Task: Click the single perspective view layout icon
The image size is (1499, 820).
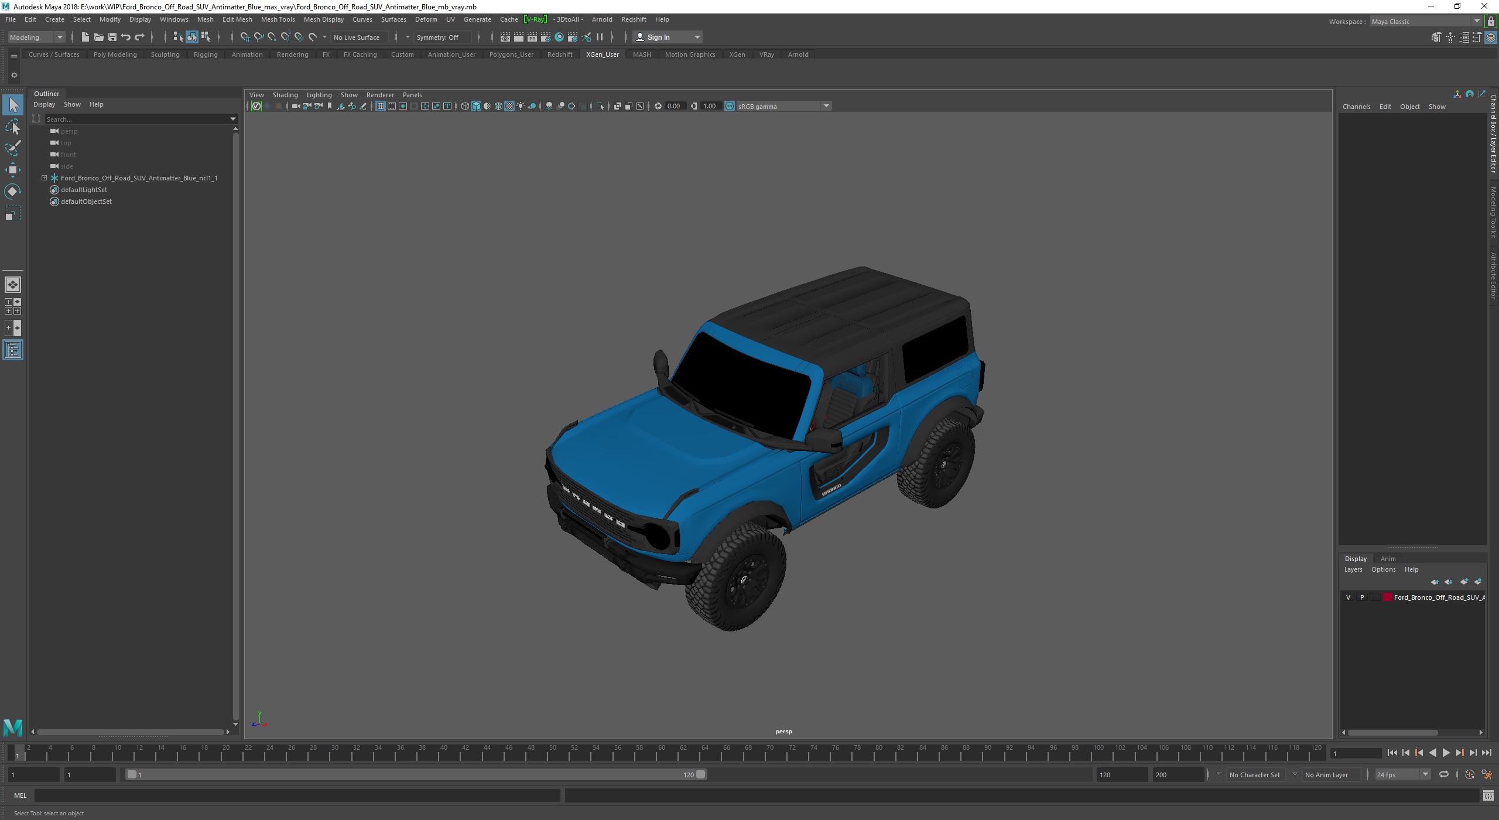Action: pyautogui.click(x=13, y=285)
